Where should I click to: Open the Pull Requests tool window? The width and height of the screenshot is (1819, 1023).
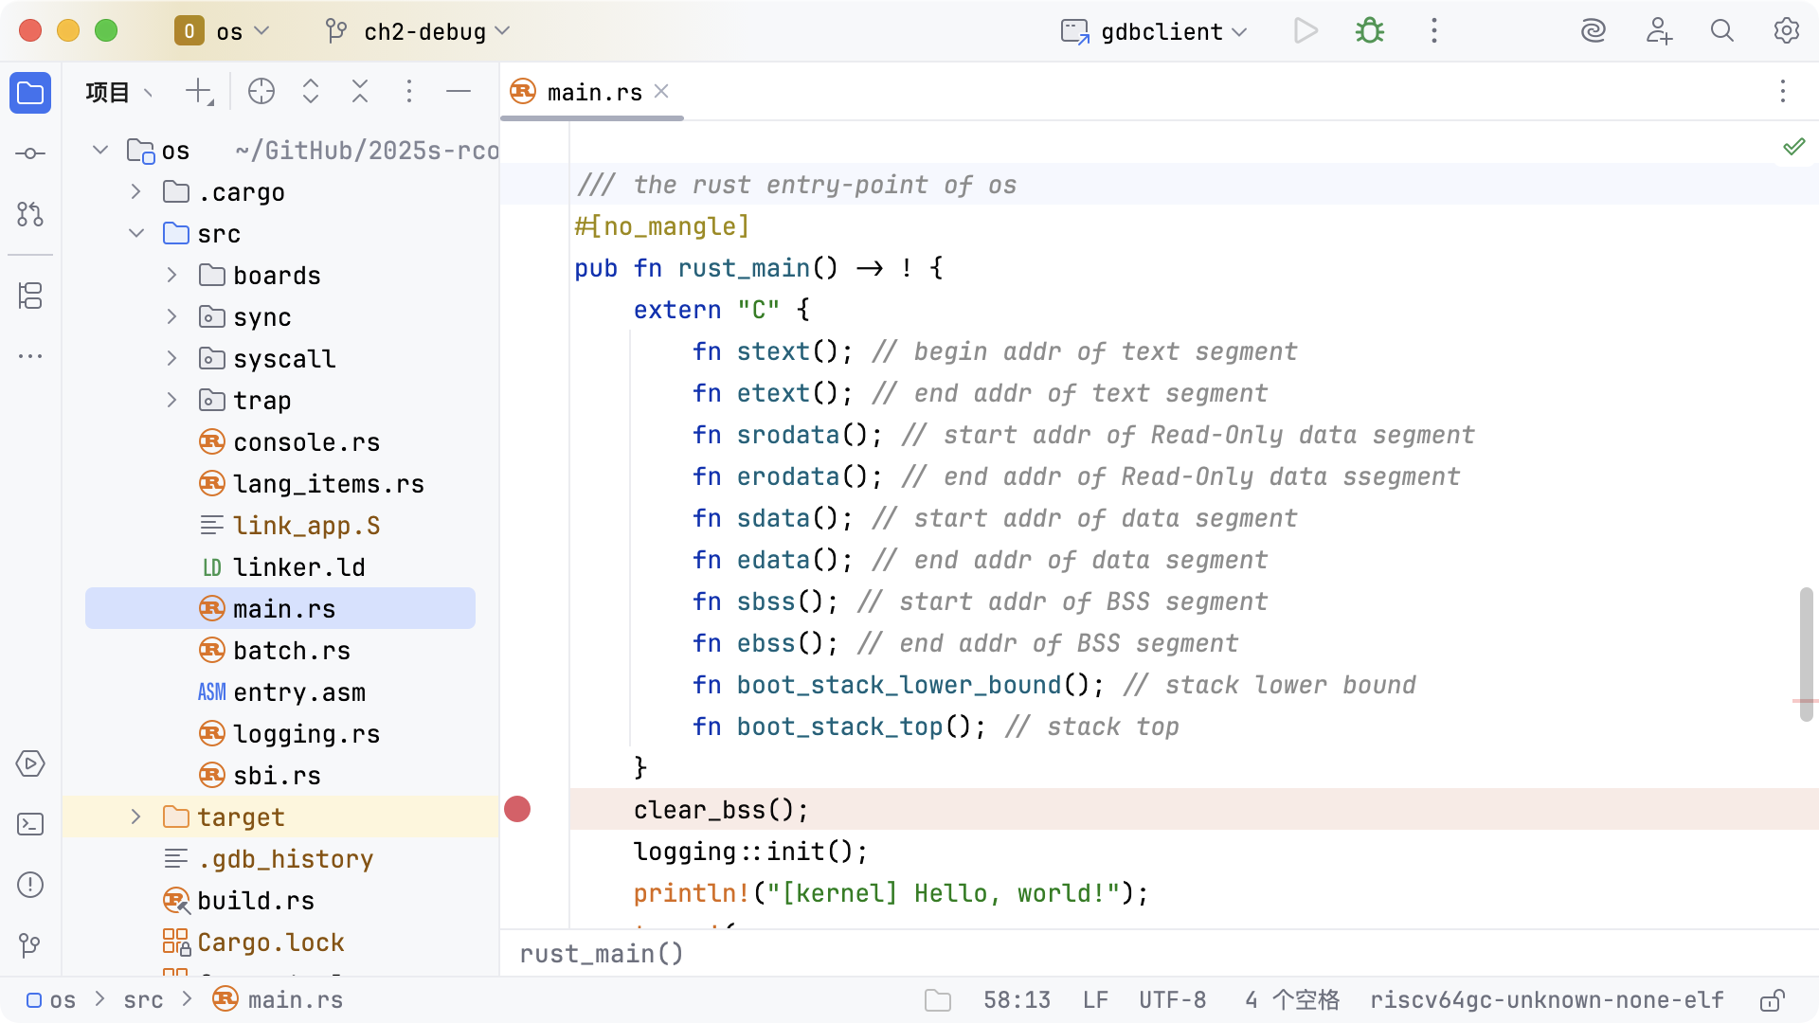click(30, 214)
